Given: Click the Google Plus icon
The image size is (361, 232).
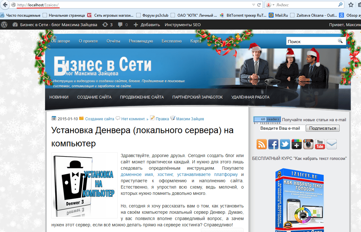Looking at the screenshot, I should click(297, 144).
